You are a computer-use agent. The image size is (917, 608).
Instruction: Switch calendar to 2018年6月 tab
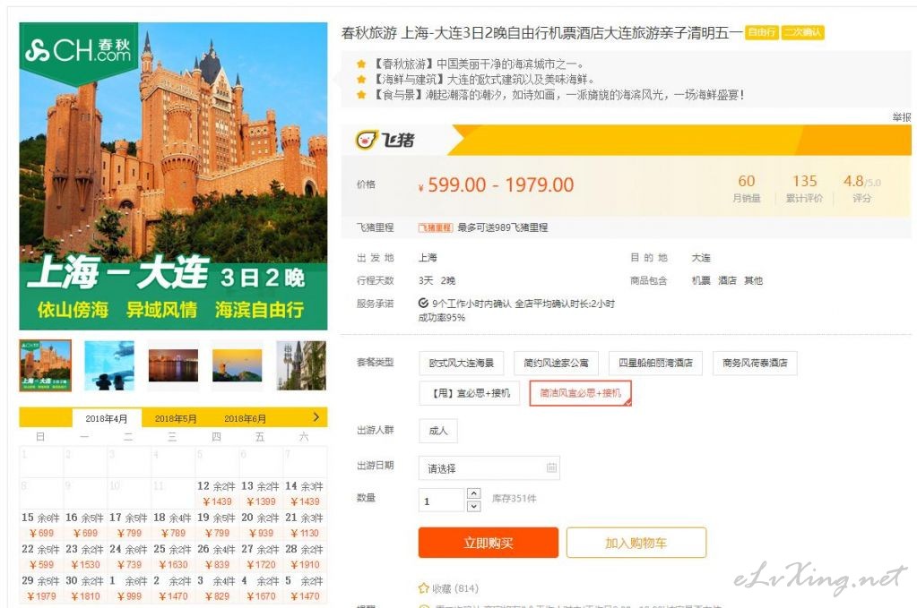245,418
